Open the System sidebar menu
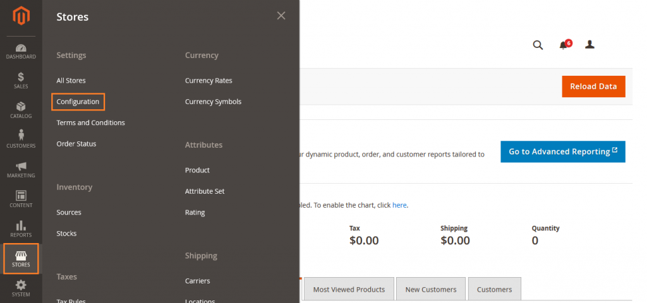This screenshot has height=303, width=647. click(21, 288)
